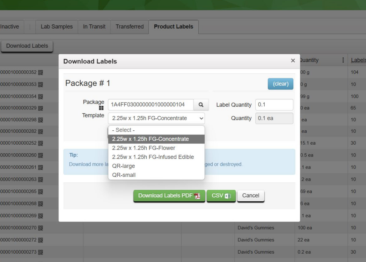Click QR code icon for package ending 352
The image size is (366, 262).
tap(41, 72)
